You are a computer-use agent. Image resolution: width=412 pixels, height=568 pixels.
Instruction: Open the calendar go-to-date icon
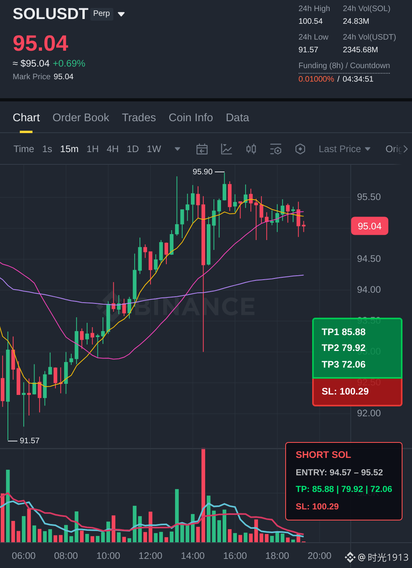(x=202, y=149)
